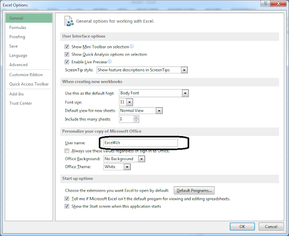
Task: Click the Include this many sheets field
Action: [126, 119]
